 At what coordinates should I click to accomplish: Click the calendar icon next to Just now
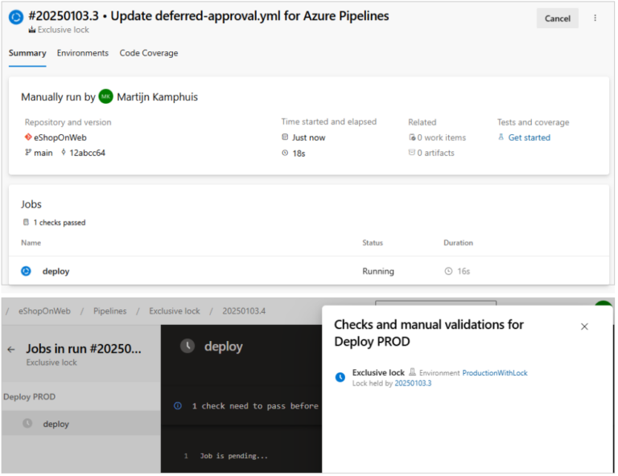pyautogui.click(x=285, y=137)
